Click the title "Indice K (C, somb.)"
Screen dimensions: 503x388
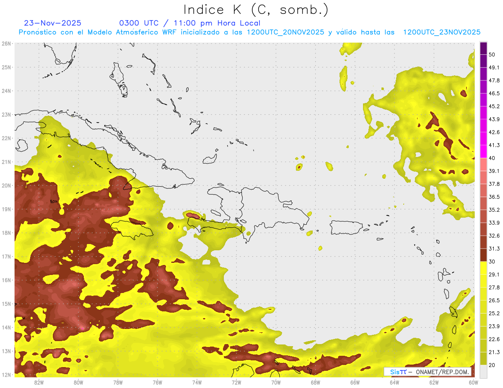[x=256, y=9]
